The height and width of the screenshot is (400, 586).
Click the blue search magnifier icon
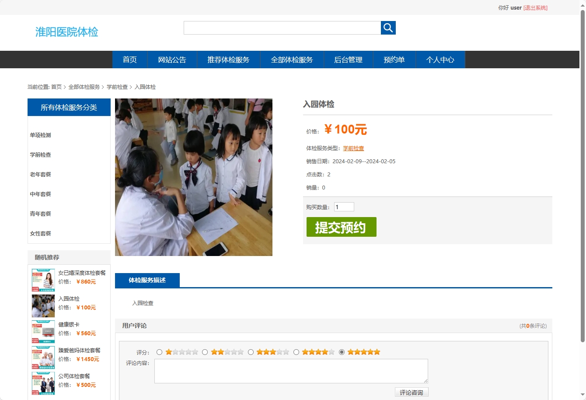tap(388, 28)
